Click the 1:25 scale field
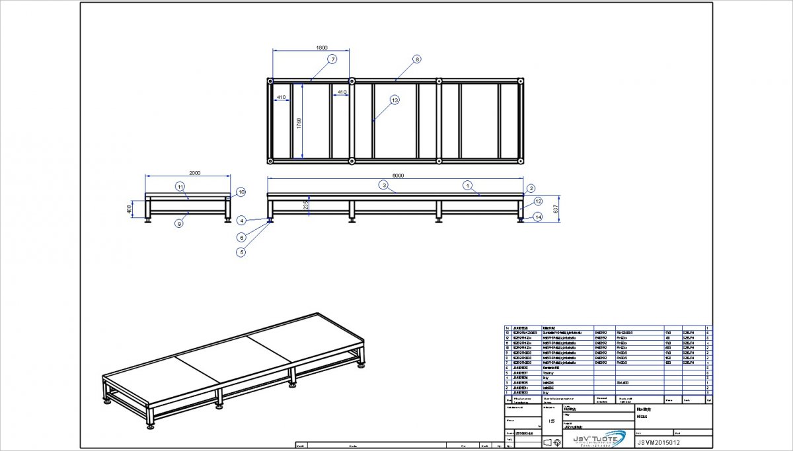The width and height of the screenshot is (793, 451). pyautogui.click(x=550, y=421)
